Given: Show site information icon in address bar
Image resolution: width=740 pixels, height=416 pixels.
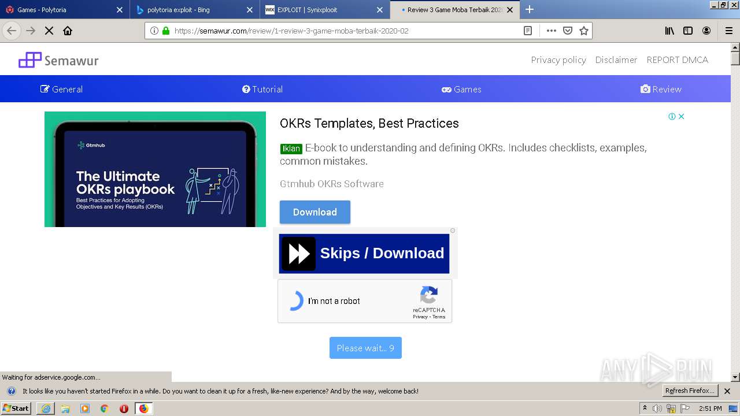Looking at the screenshot, I should [x=154, y=31].
